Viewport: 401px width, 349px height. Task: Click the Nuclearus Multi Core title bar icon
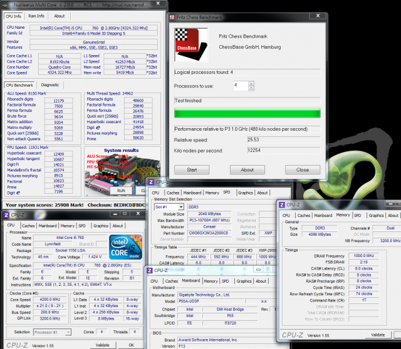5,4
